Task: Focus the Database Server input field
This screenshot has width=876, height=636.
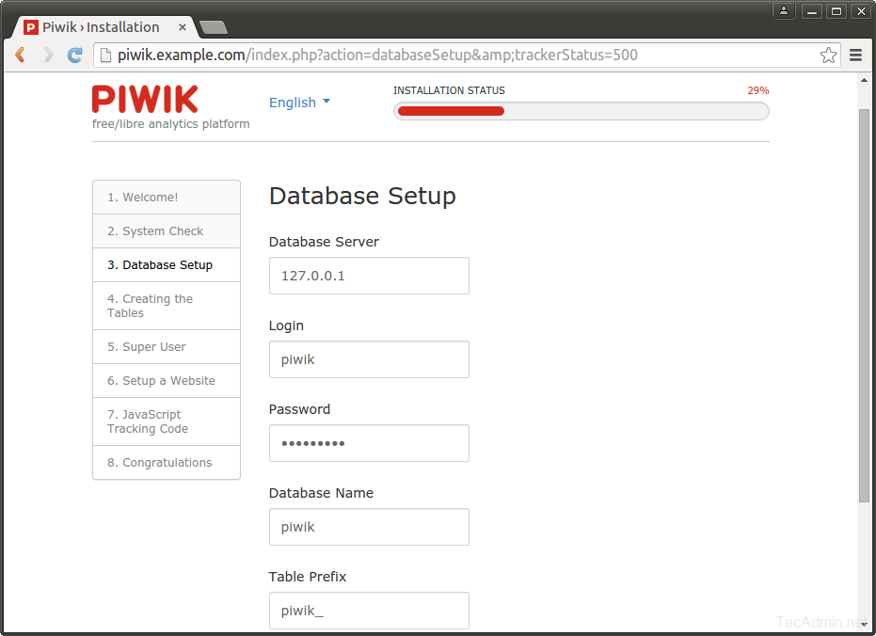Action: pos(369,277)
